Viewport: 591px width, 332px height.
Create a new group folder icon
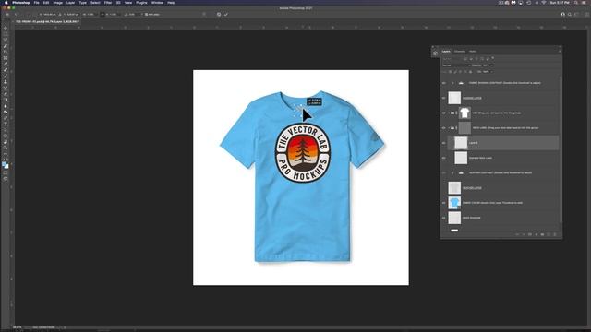(542, 234)
